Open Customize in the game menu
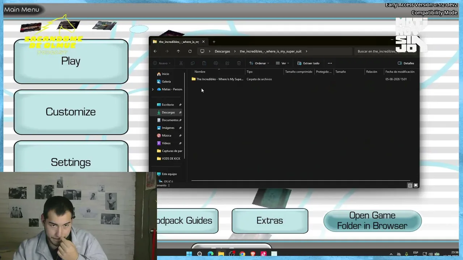Image resolution: width=463 pixels, height=260 pixels. click(x=71, y=112)
